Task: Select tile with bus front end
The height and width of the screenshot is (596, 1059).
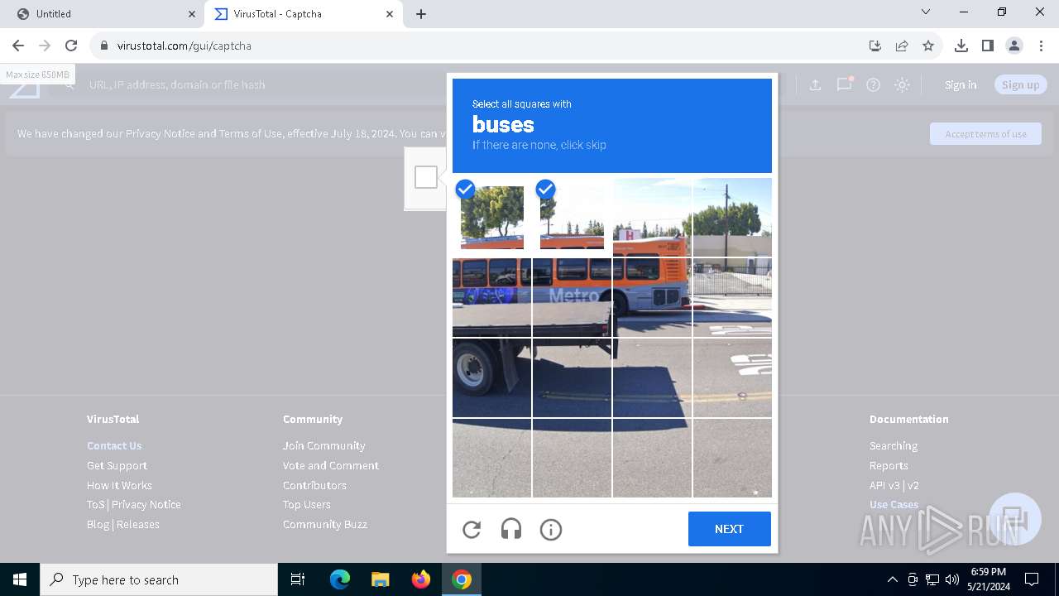Action: click(652, 297)
